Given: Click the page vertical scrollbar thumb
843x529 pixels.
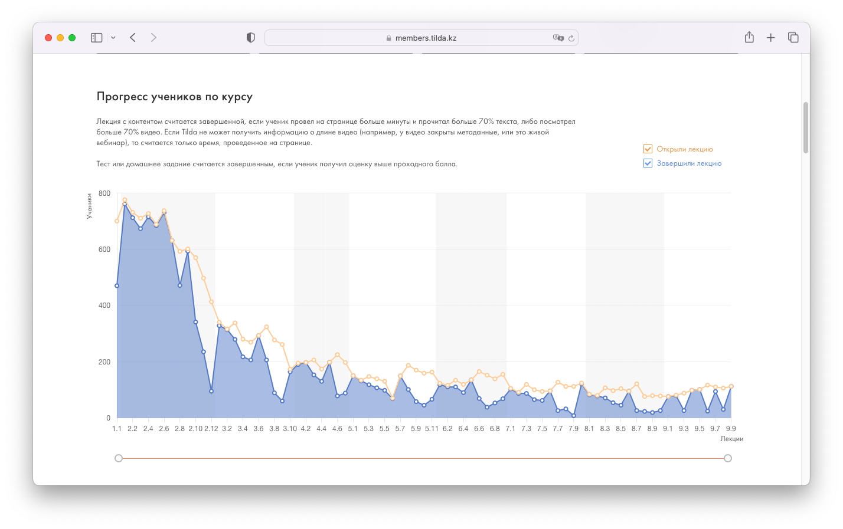Looking at the screenshot, I should tap(806, 127).
